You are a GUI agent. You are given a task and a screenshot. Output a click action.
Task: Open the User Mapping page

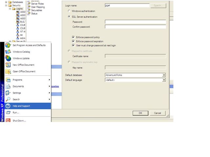click(38, 7)
